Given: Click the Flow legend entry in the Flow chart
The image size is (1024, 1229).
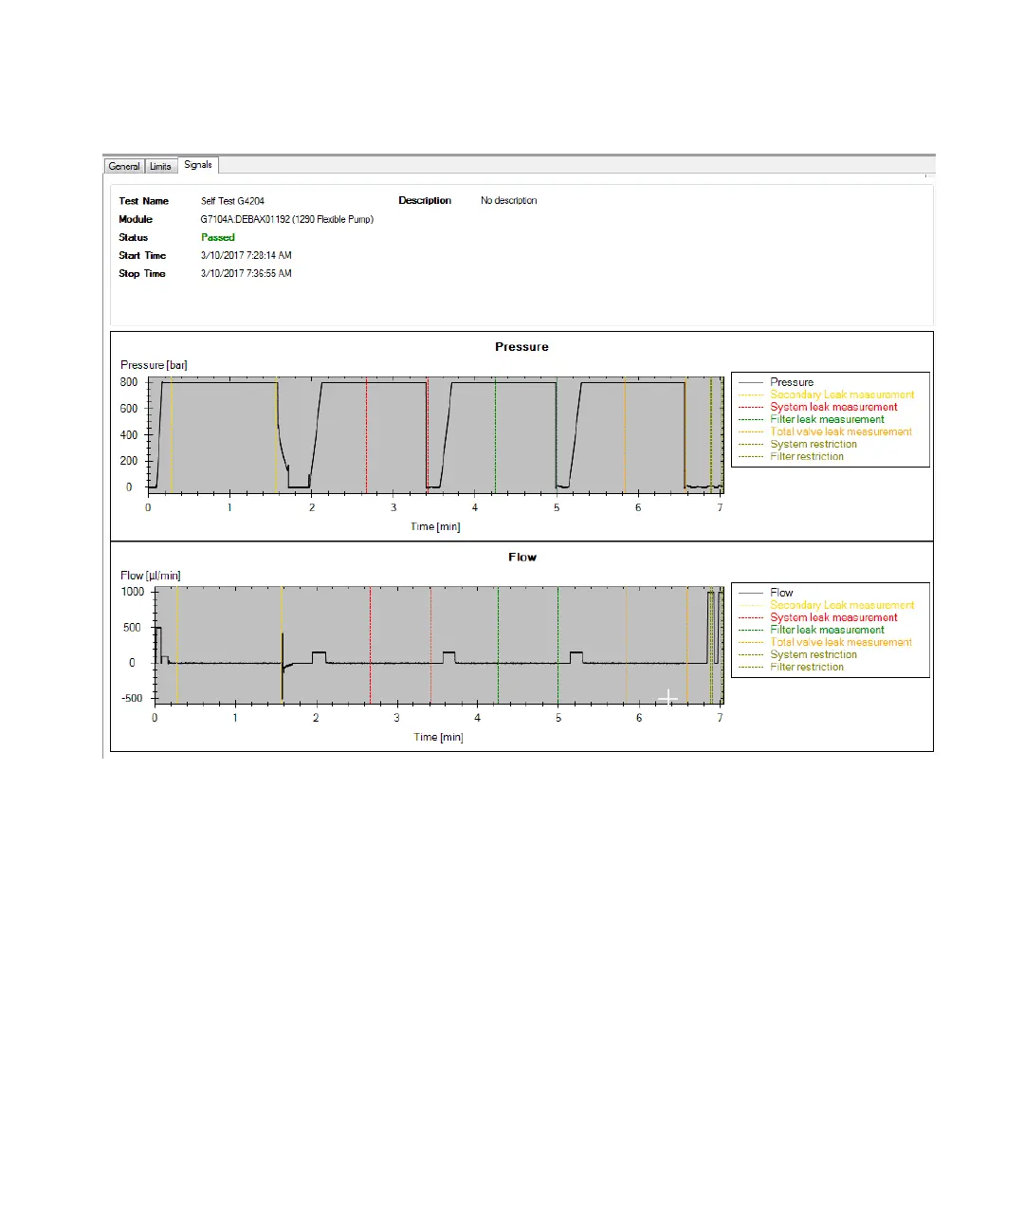Looking at the screenshot, I should click(781, 593).
